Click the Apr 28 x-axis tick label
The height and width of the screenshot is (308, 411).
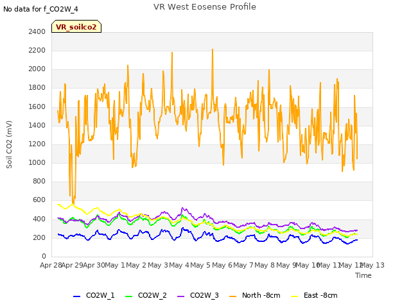[51, 265]
